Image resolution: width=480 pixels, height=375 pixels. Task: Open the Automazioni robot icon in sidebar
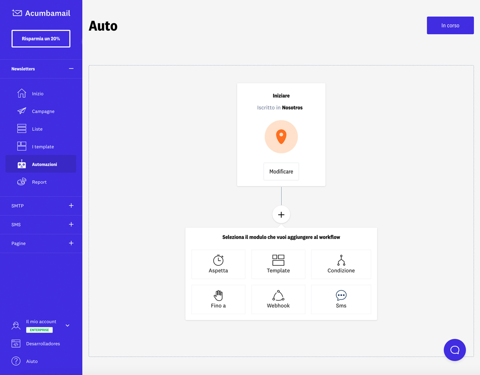click(21, 164)
